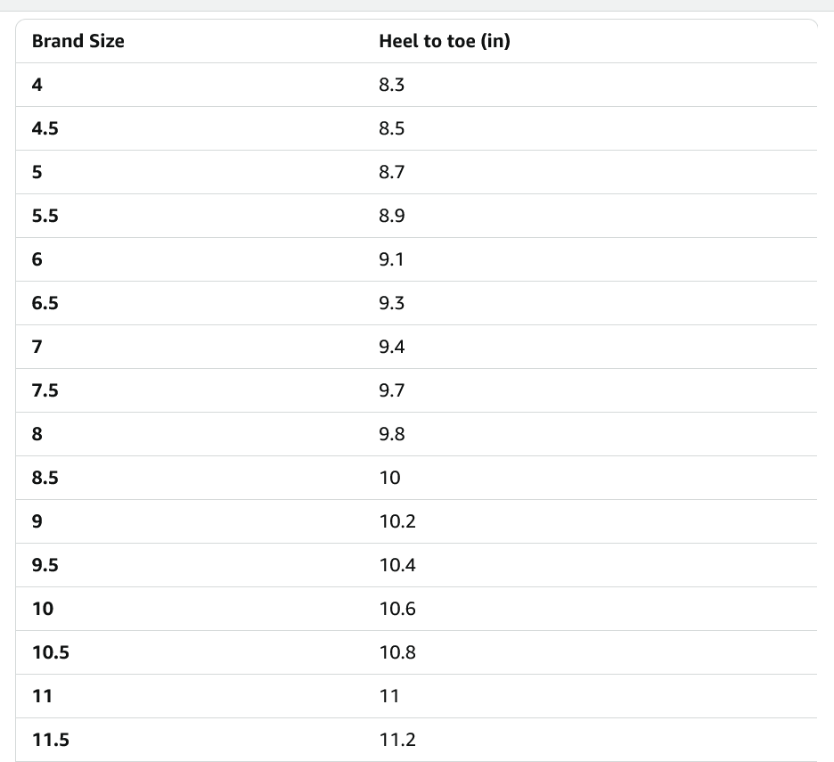Click the Heel to toe (in) header

pos(444,41)
